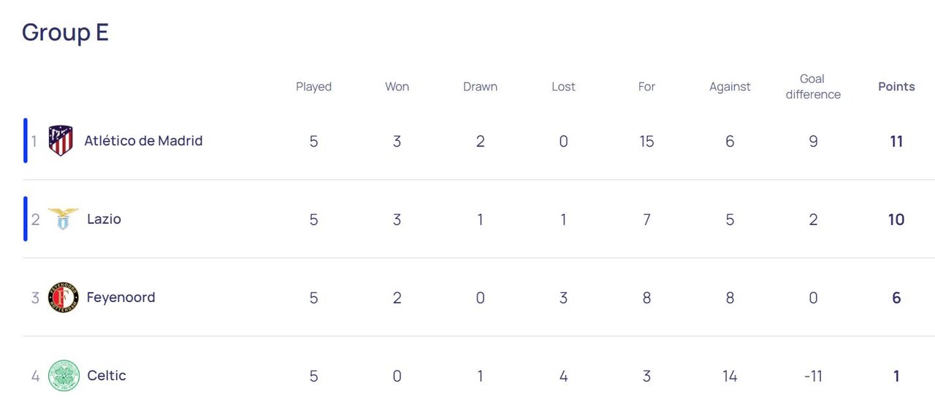Select the Feyenoord team name
Screen dimensions: 935x405
point(121,298)
